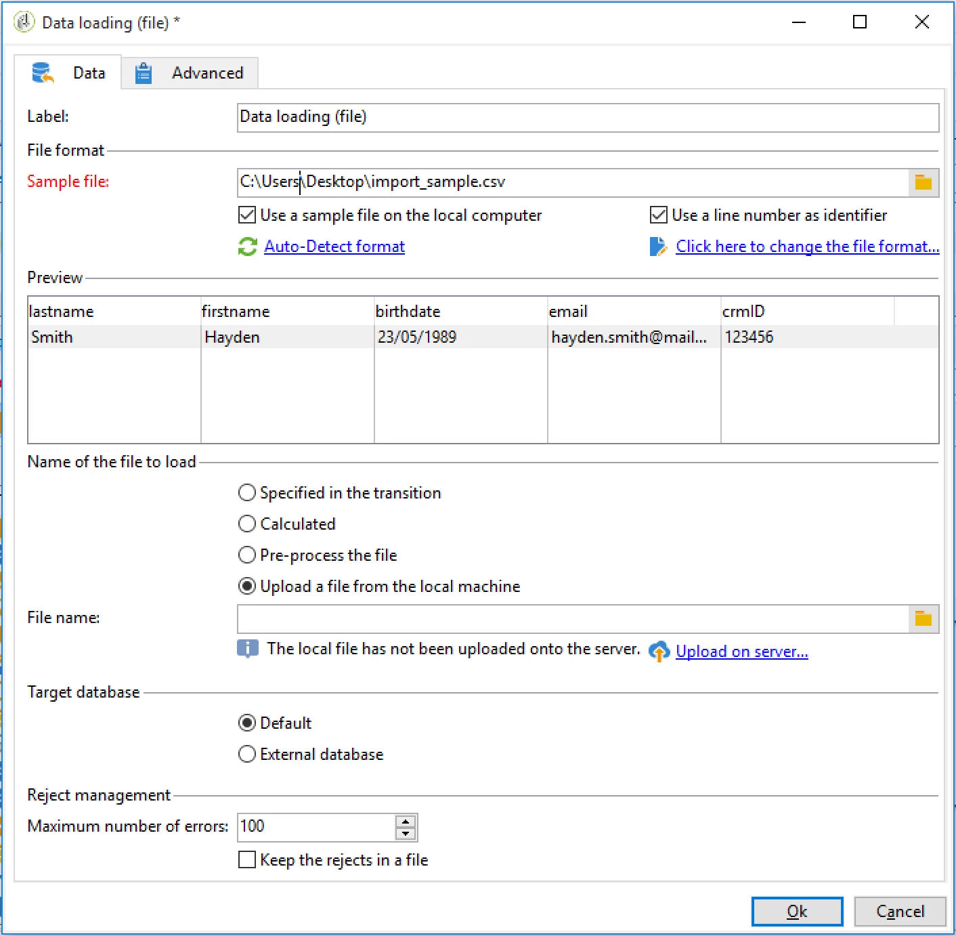Viewport: 956px width, 936px height.
Task: Browse for file name folder icon
Action: 924,618
